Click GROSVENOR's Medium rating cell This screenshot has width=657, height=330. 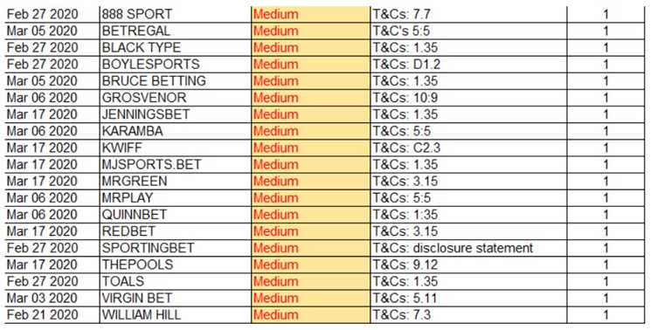coord(311,98)
